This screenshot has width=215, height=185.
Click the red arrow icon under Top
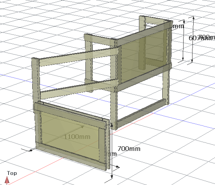(7, 180)
